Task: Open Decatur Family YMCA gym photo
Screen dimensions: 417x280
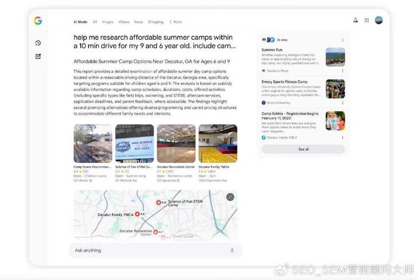Action: point(218,144)
